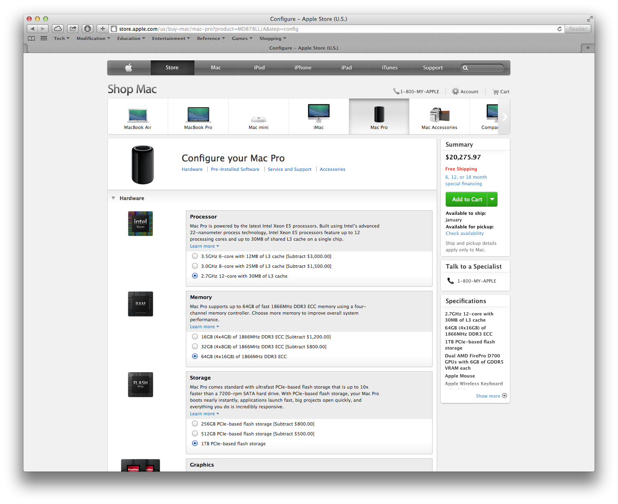
Task: Click the phone icon in Talk to a Specialist
Action: tap(451, 281)
